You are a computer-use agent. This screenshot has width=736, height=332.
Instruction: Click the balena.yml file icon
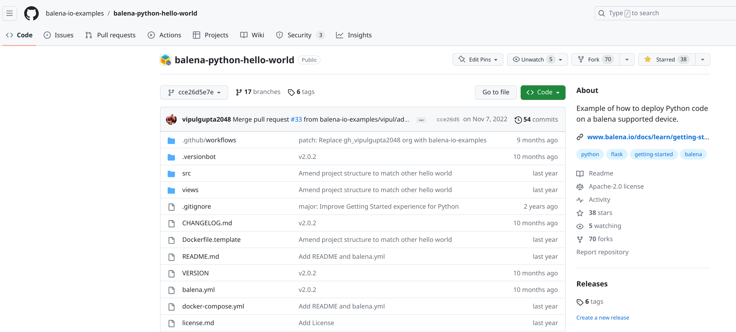[171, 290]
